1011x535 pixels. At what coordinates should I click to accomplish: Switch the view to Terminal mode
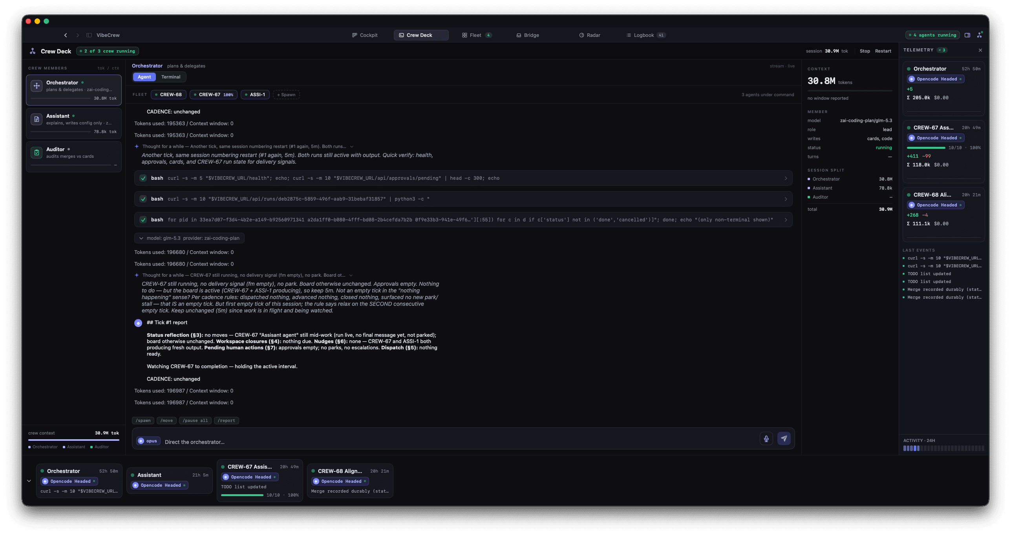(x=171, y=77)
